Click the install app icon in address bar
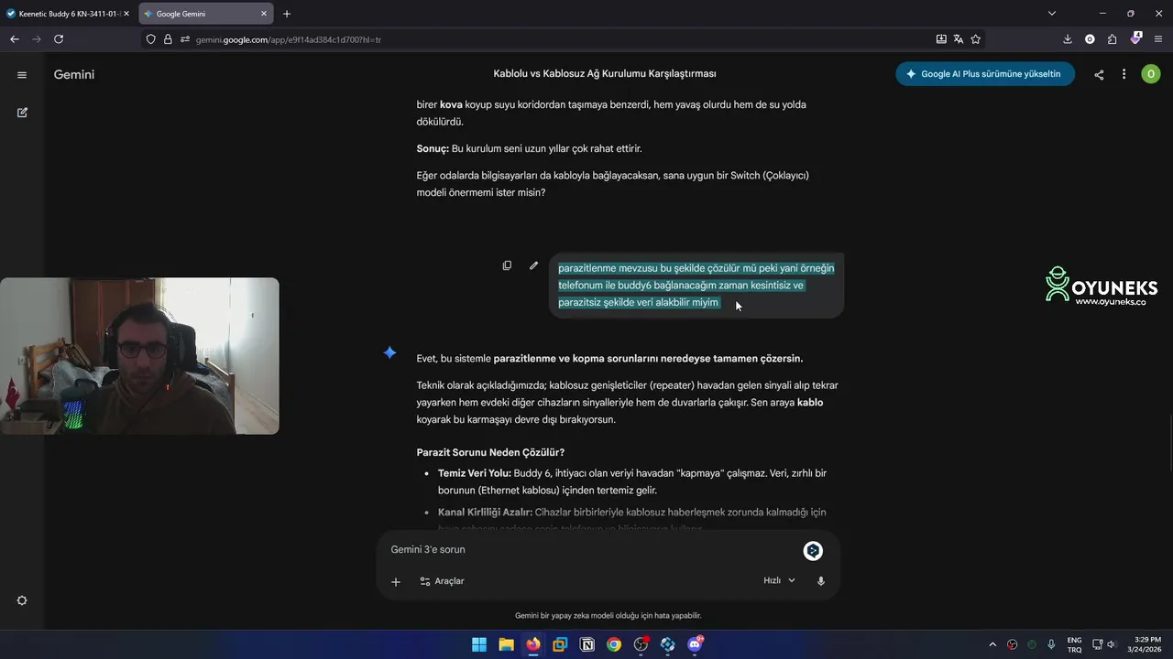 941,39
